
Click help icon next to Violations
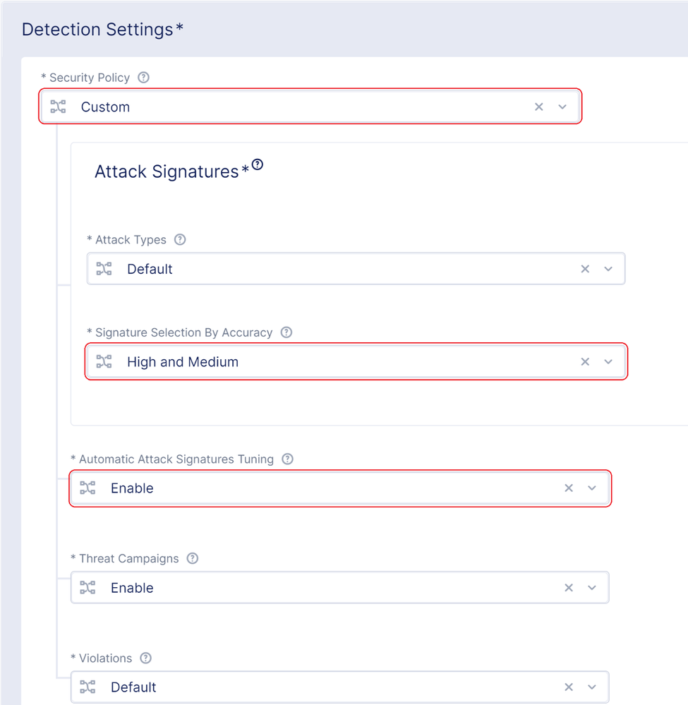tap(145, 658)
